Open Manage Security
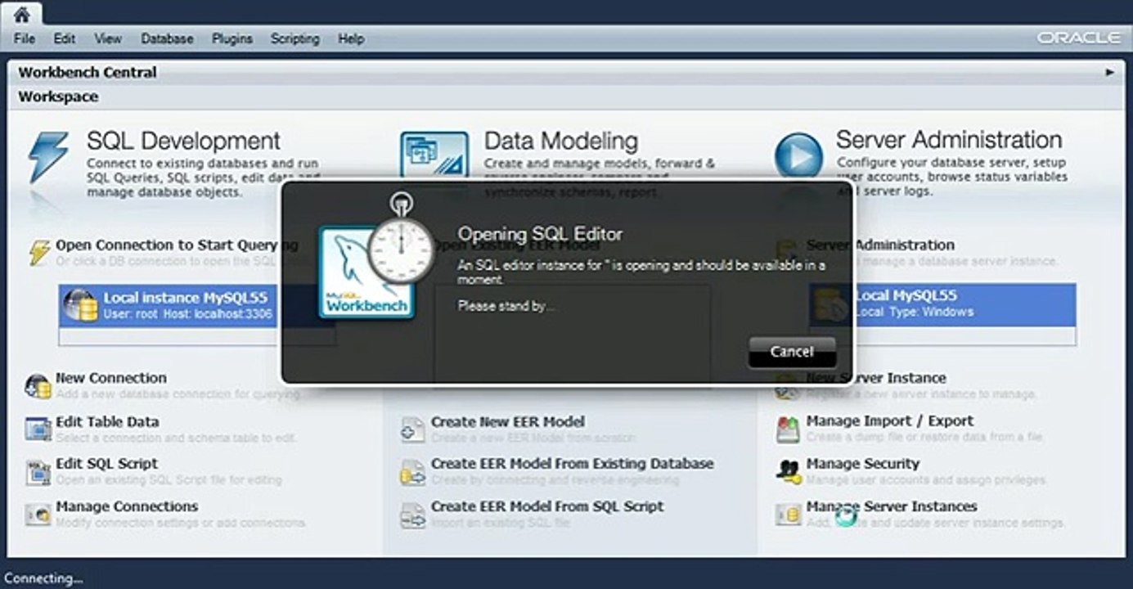Viewport: 1133px width, 589px height. [863, 464]
